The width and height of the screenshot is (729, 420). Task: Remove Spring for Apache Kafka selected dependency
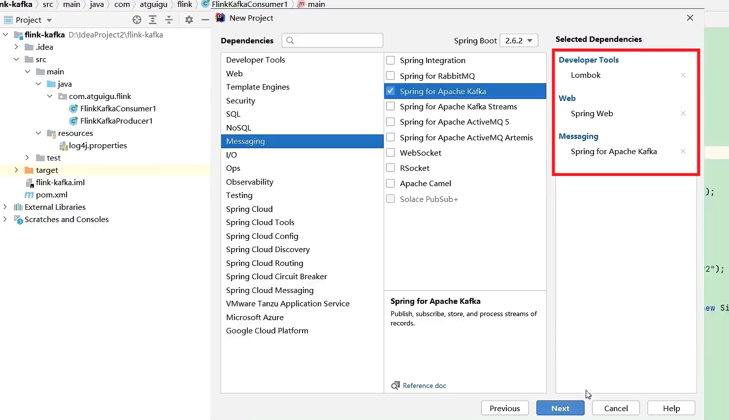point(683,151)
